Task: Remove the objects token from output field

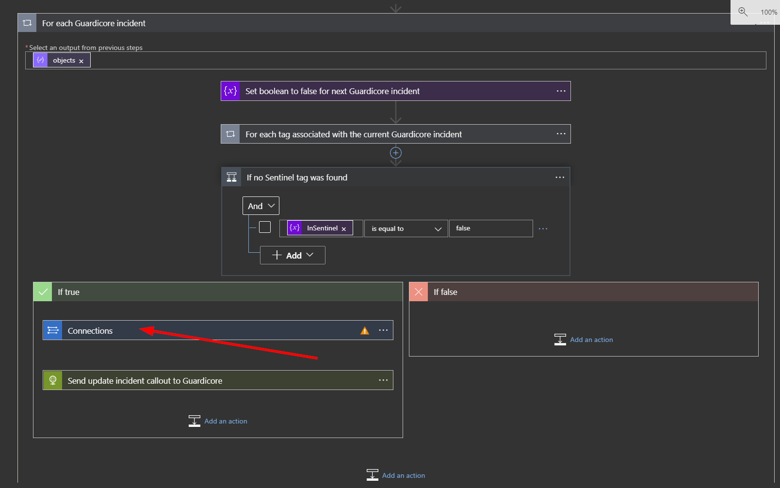Action: click(81, 61)
